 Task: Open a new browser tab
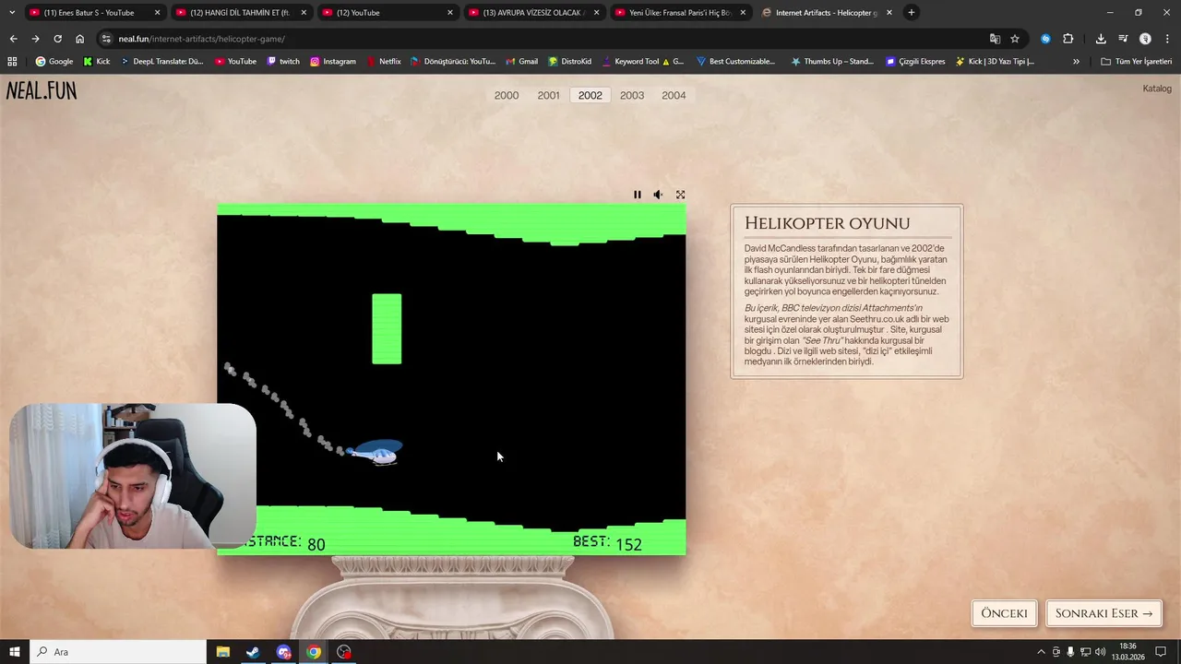click(911, 13)
